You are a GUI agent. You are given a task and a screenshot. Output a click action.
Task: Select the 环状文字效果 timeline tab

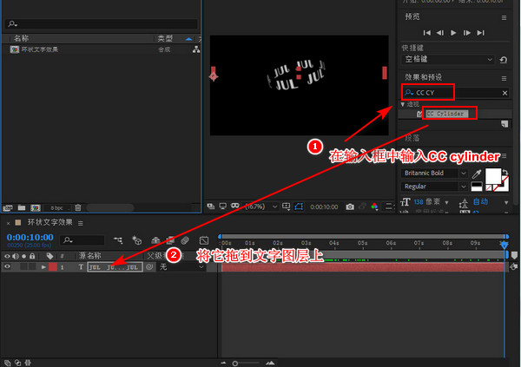[49, 222]
